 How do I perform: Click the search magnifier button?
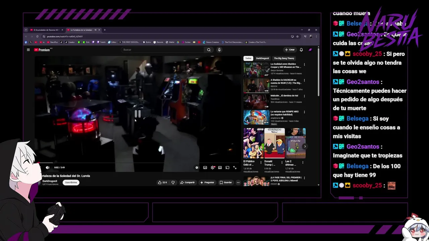pos(209,50)
